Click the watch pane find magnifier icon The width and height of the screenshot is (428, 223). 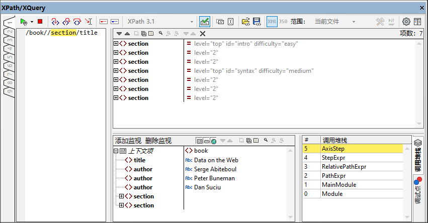[x=266, y=140]
